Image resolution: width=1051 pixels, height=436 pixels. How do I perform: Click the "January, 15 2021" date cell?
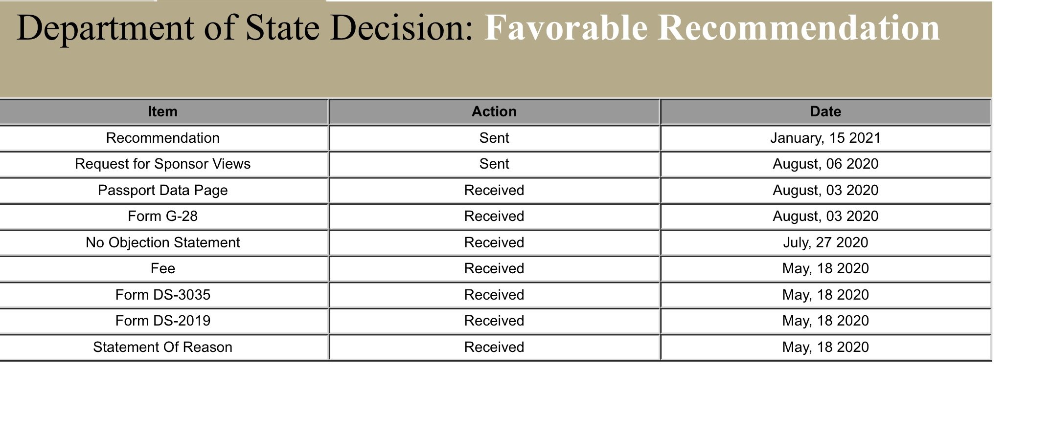825,138
